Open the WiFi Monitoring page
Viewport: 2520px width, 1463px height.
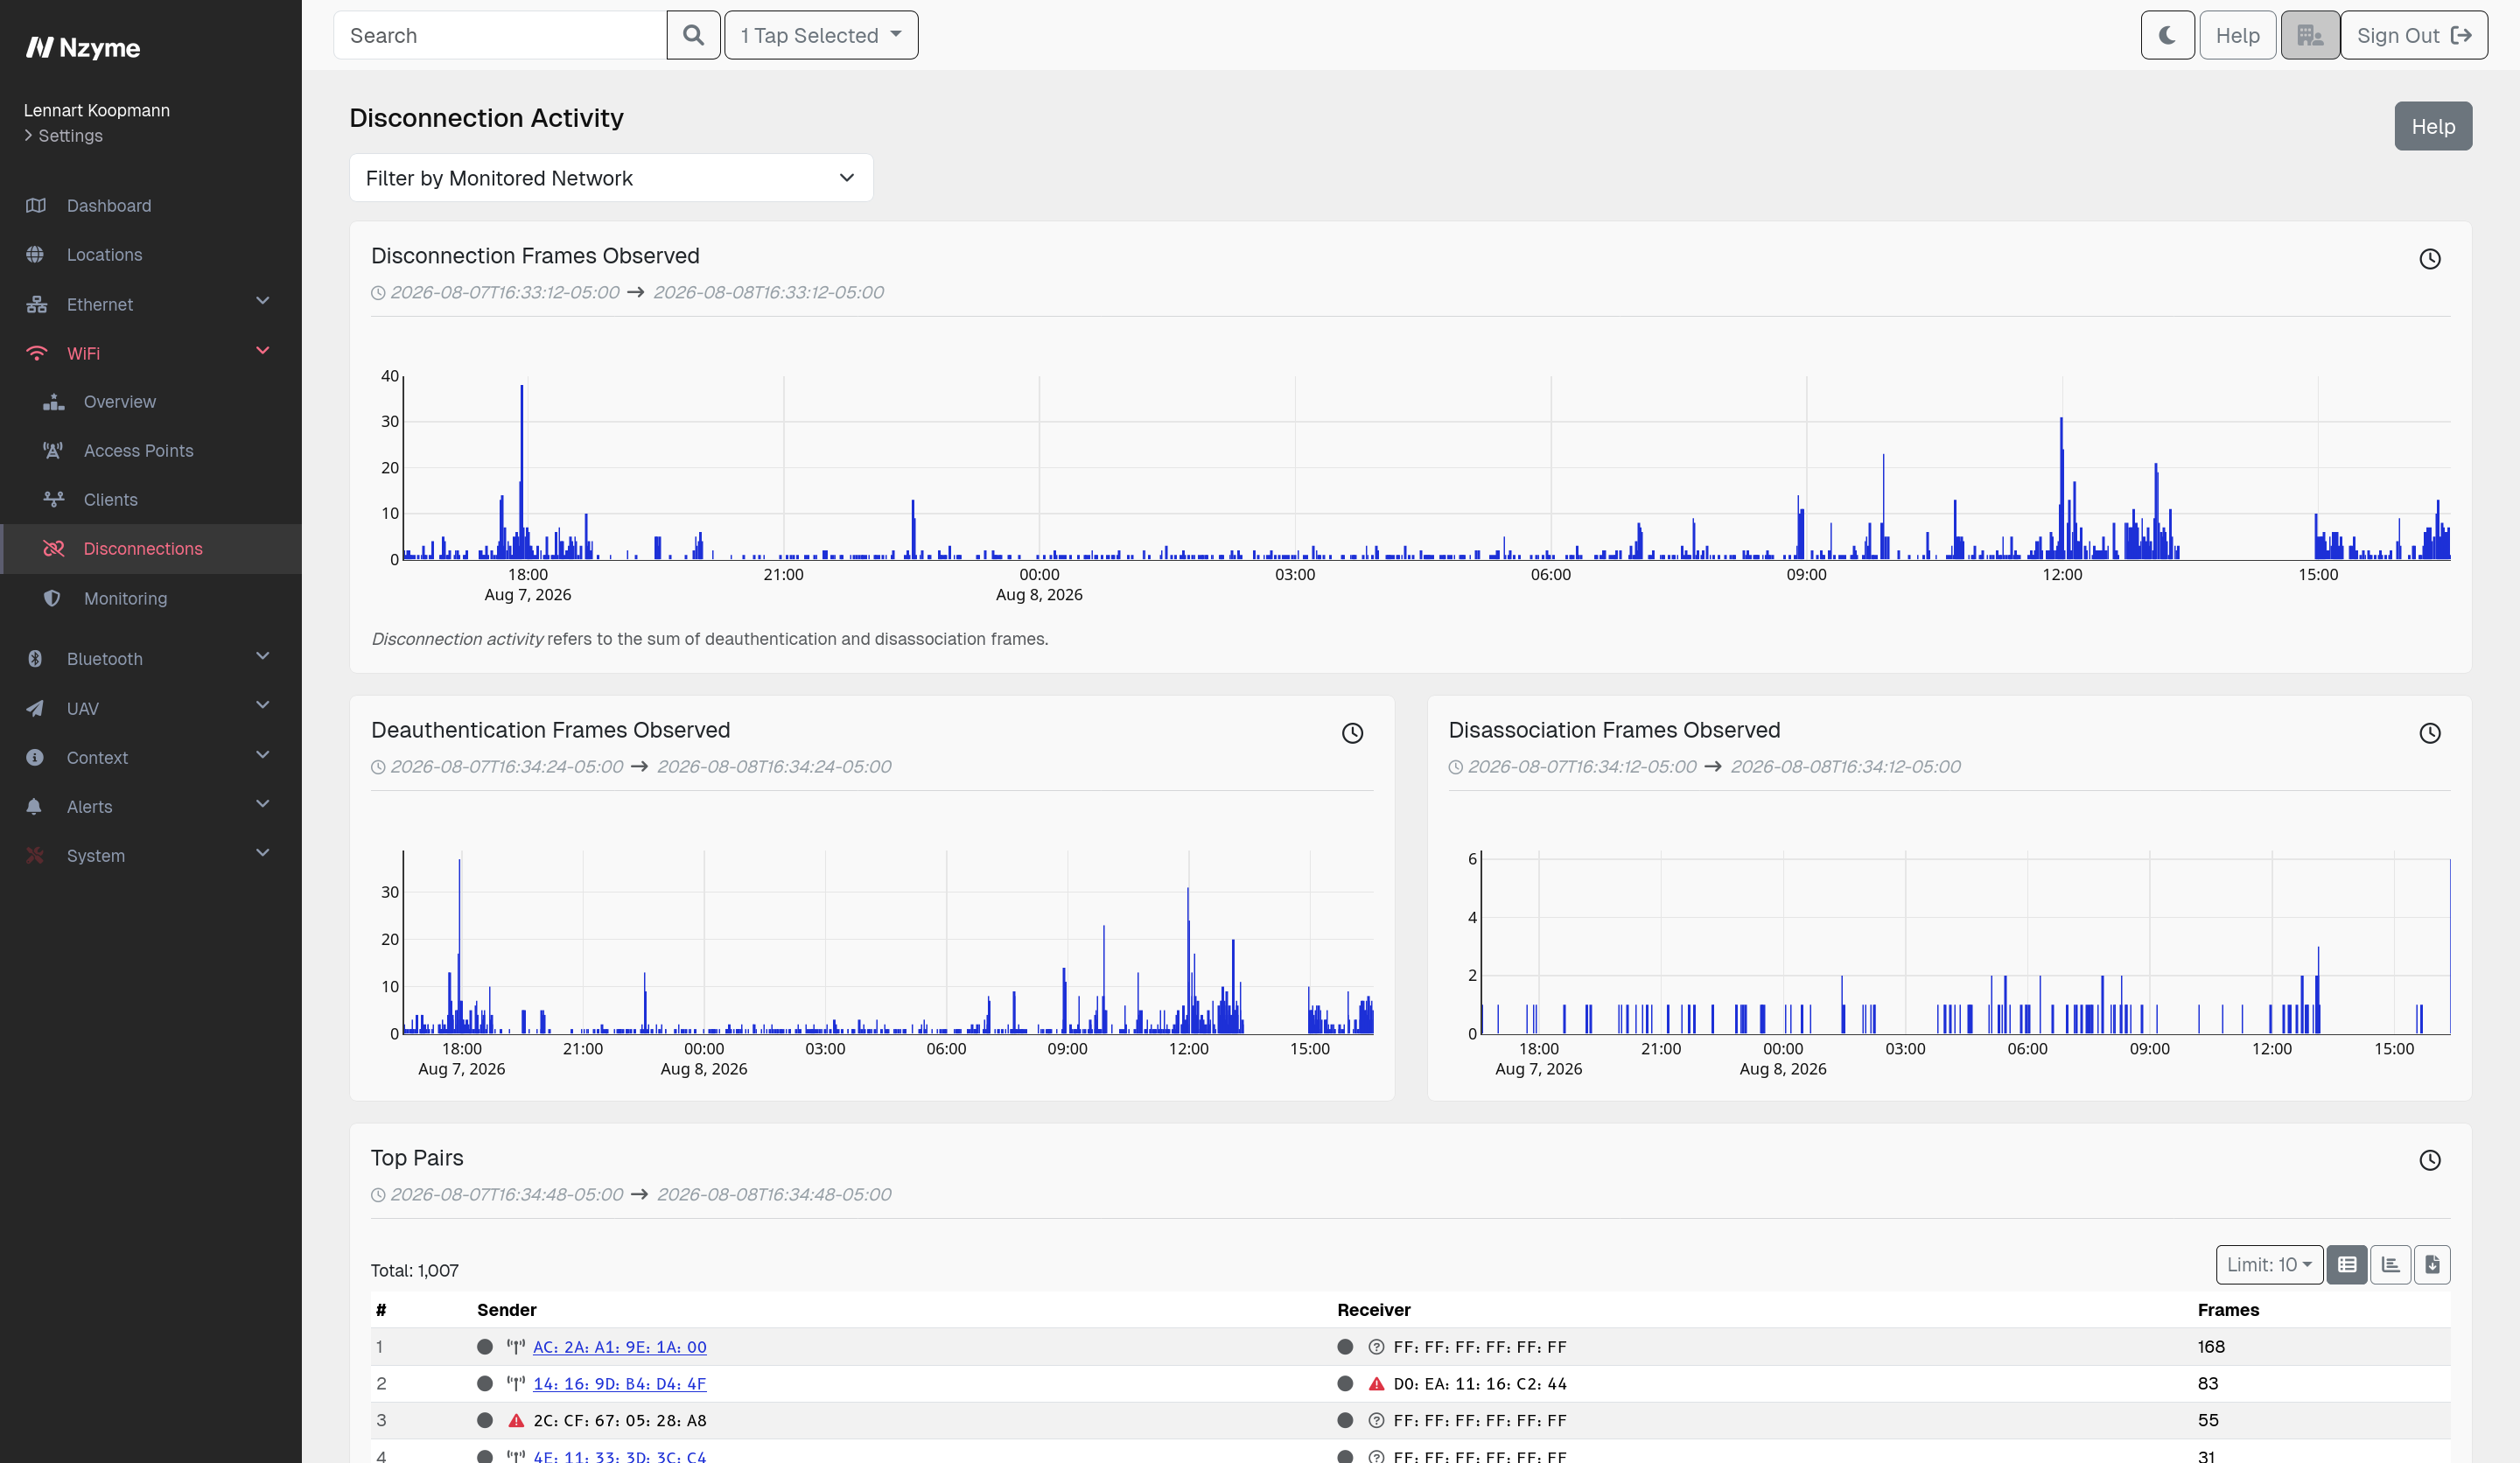(125, 598)
